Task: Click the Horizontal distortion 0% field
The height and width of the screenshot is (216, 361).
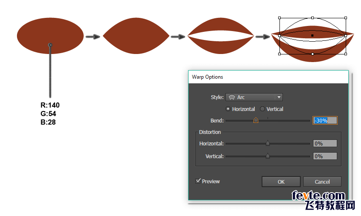Action: click(x=325, y=143)
